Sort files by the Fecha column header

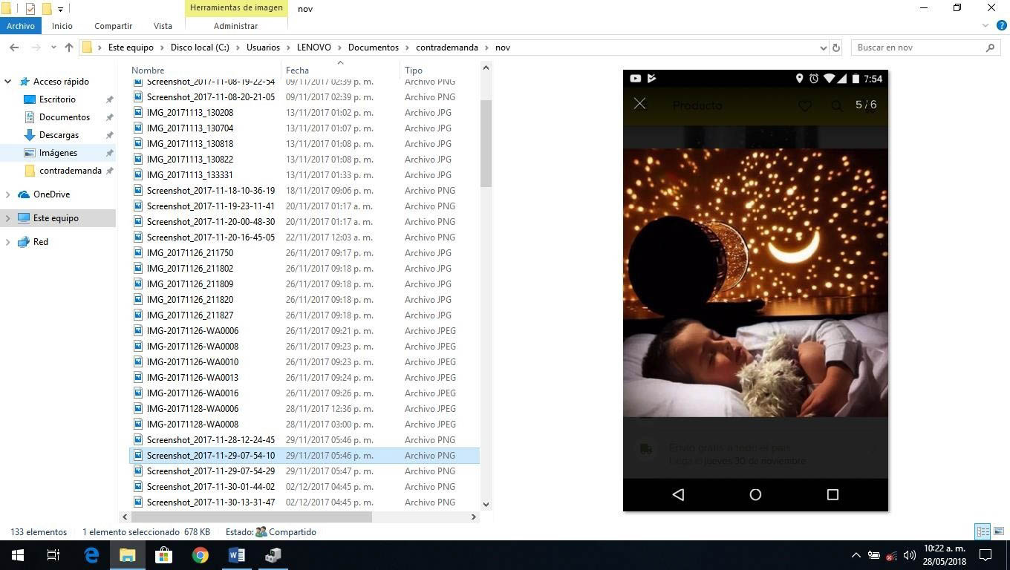297,71
